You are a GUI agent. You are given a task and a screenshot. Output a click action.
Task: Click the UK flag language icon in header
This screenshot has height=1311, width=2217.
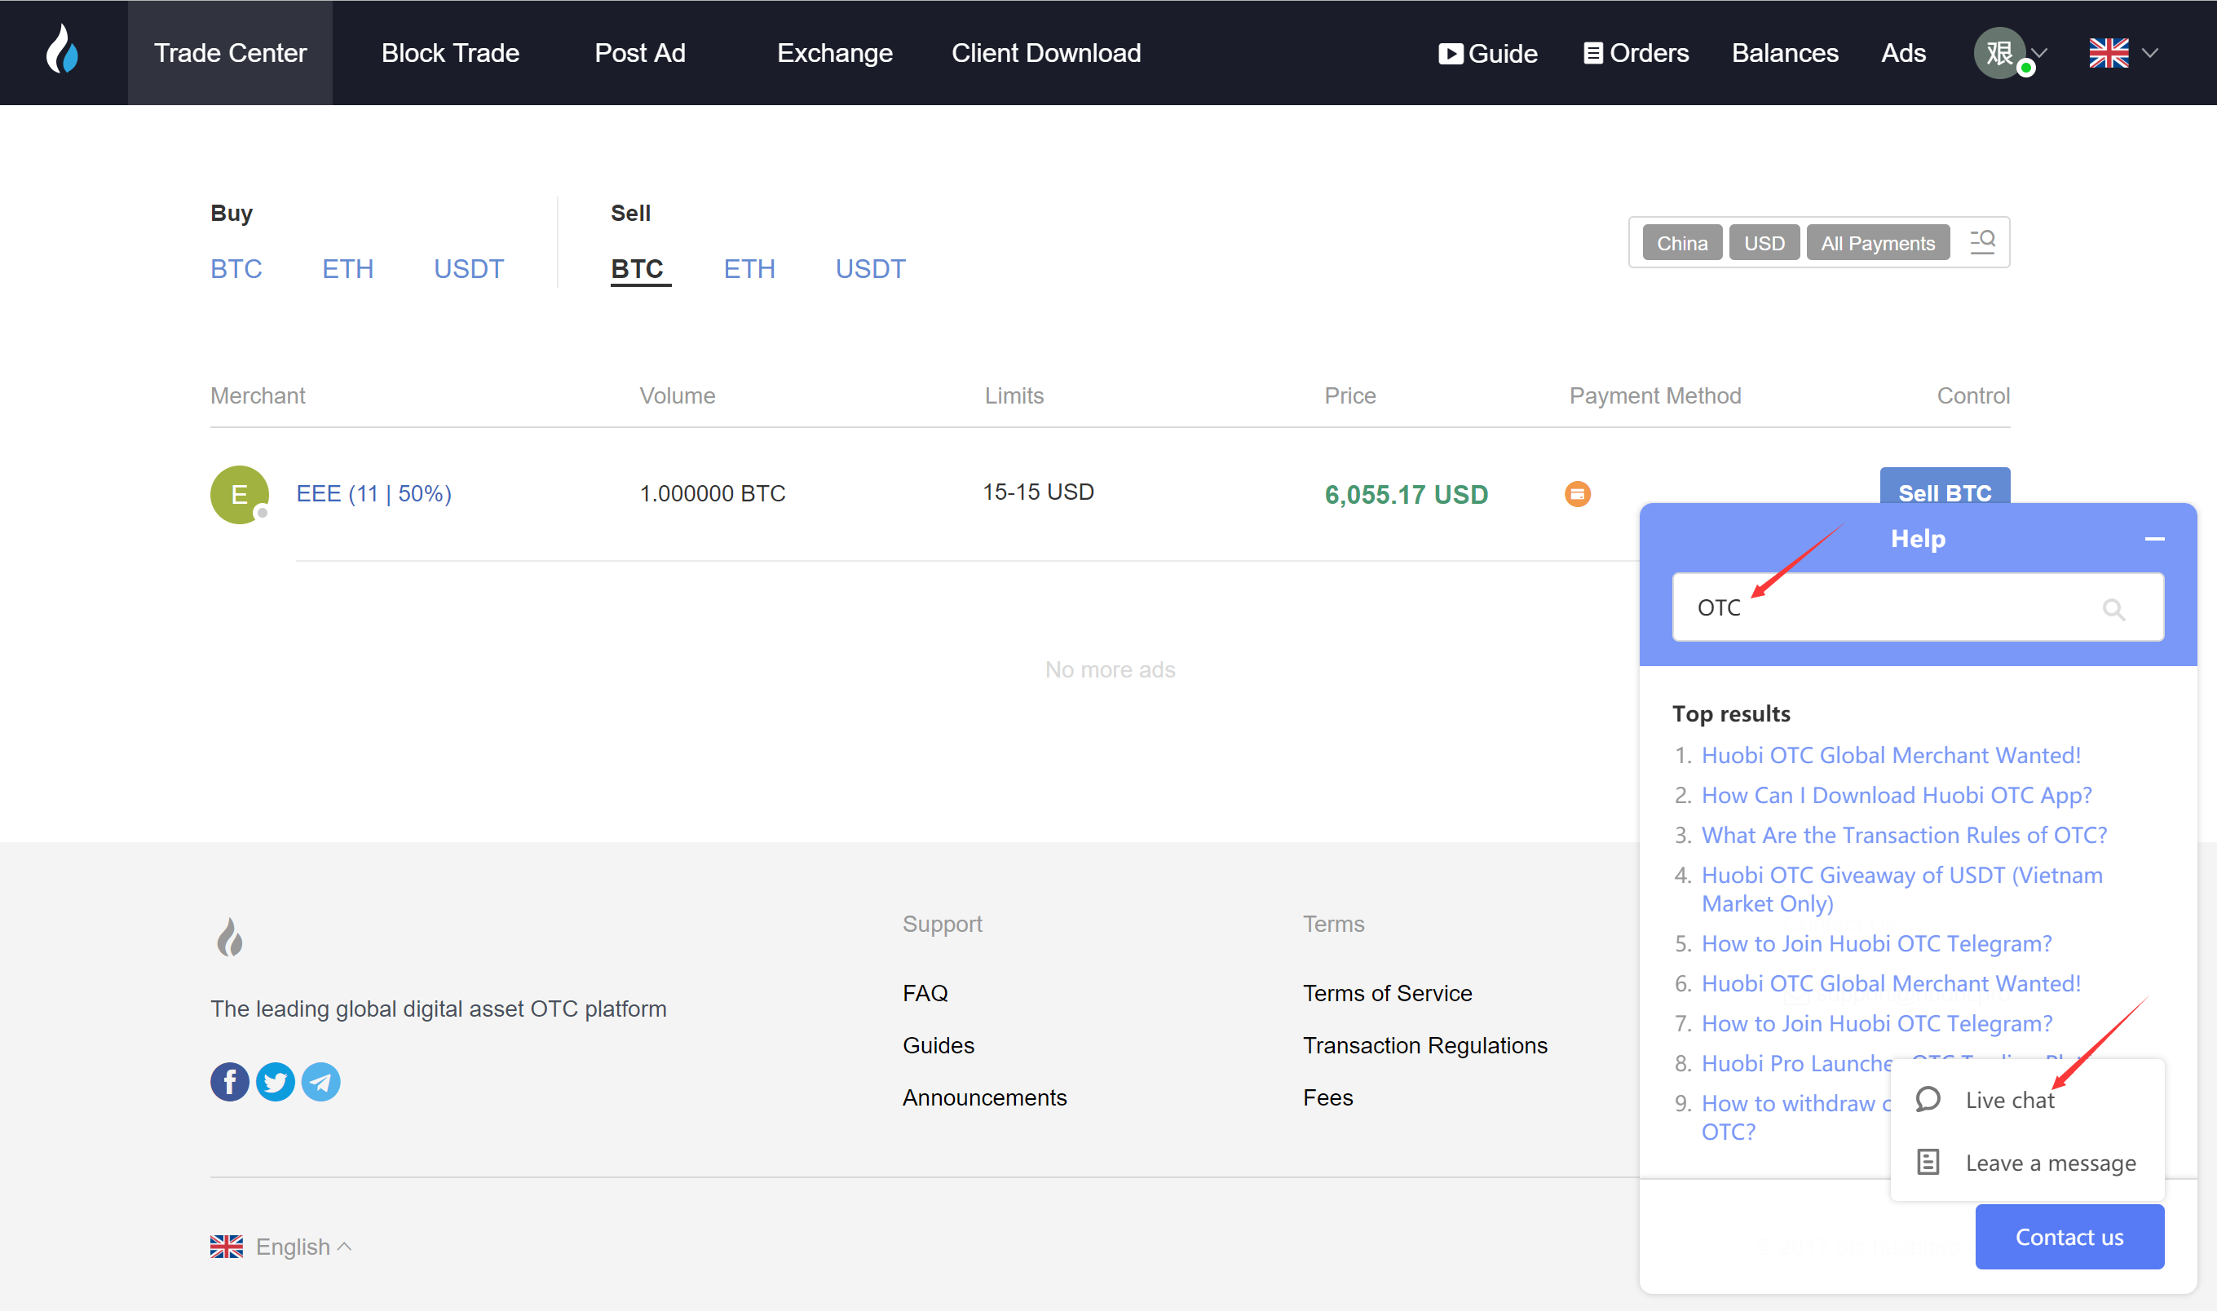[2109, 53]
